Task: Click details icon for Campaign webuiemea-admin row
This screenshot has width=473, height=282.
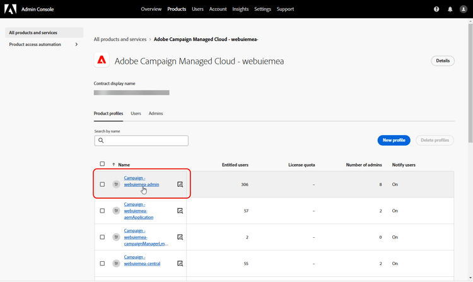Action: click(x=180, y=185)
